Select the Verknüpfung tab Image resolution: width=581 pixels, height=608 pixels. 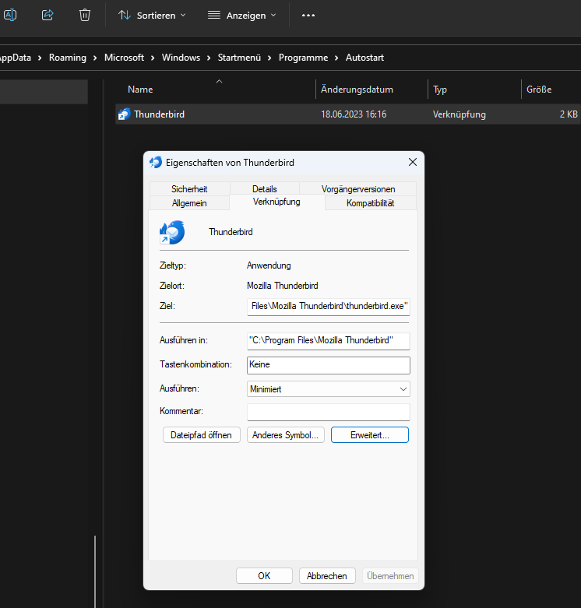tap(276, 202)
